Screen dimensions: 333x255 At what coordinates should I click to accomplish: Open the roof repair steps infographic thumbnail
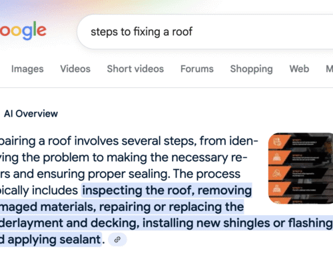coord(300,168)
